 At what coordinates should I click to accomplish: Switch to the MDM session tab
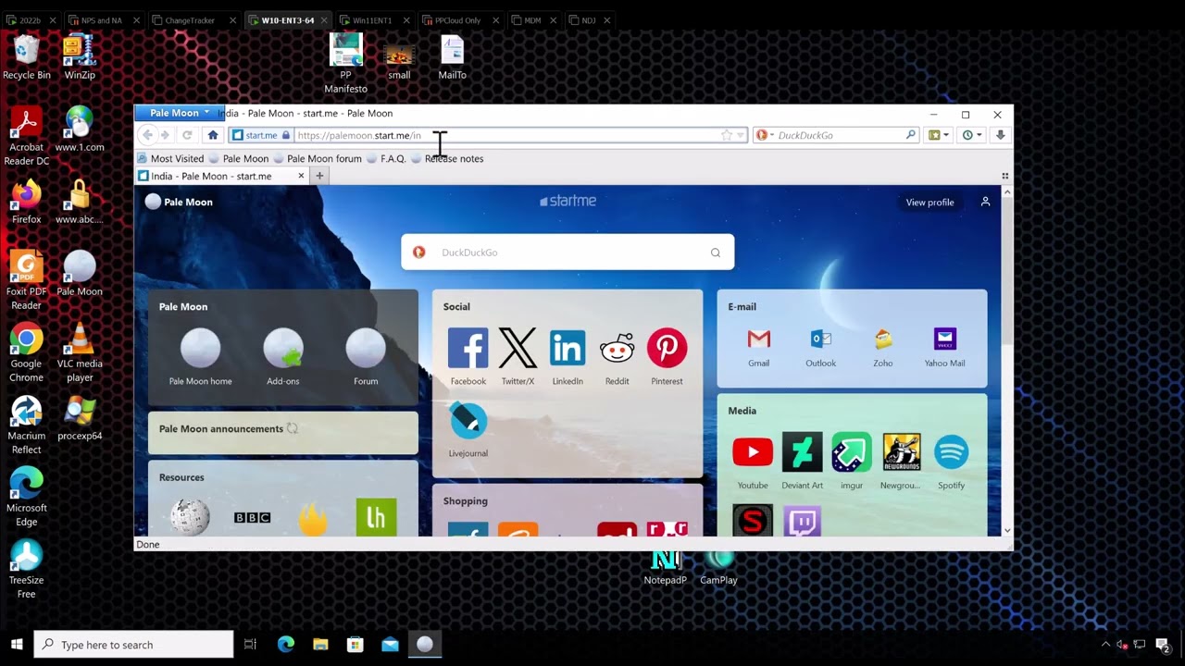pyautogui.click(x=532, y=20)
